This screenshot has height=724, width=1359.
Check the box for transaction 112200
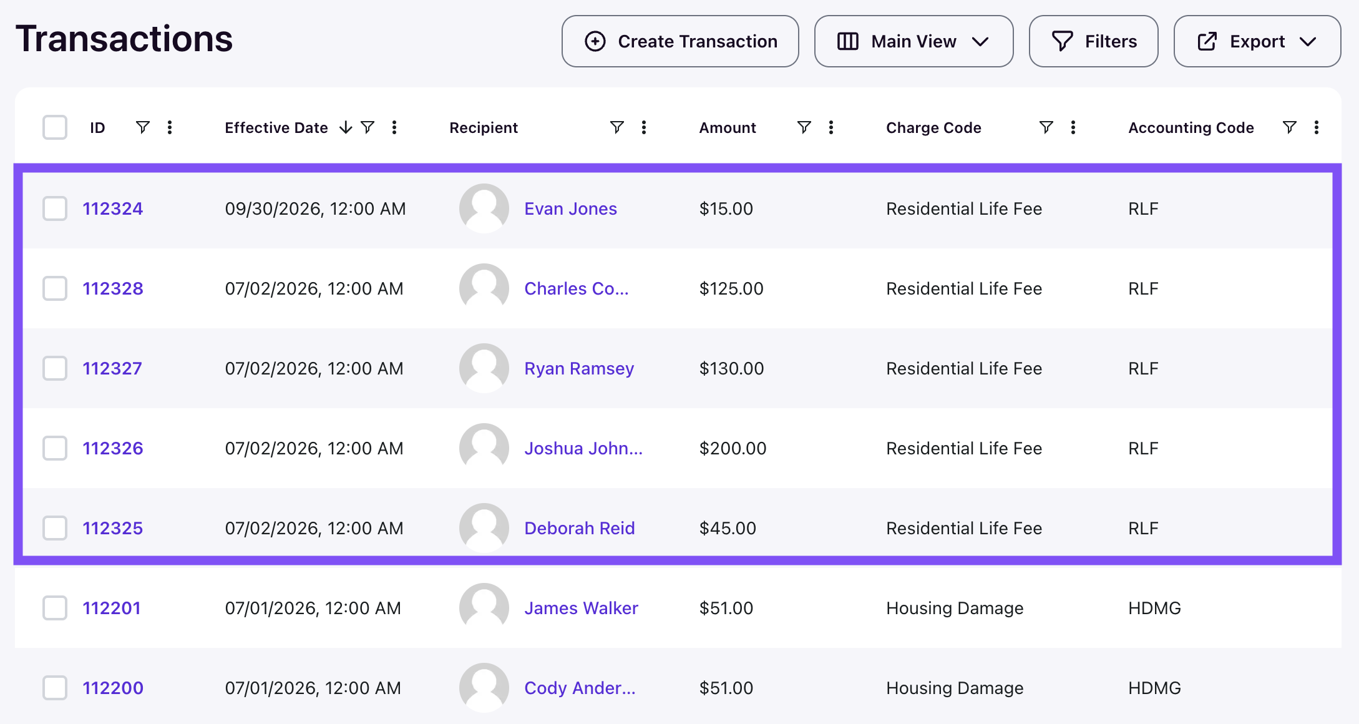coord(55,688)
